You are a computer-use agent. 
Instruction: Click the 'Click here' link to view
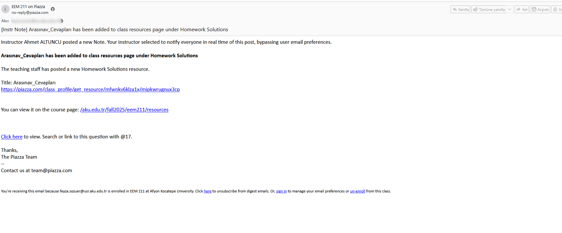pos(12,137)
